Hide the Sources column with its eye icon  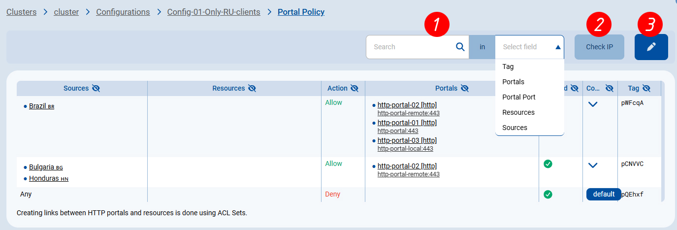96,88
